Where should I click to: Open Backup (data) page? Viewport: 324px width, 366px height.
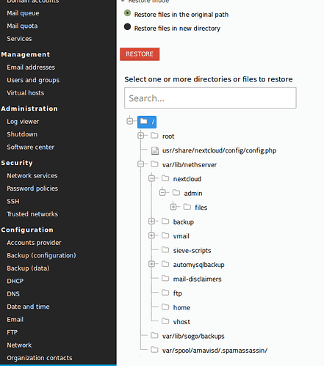pyautogui.click(x=28, y=268)
